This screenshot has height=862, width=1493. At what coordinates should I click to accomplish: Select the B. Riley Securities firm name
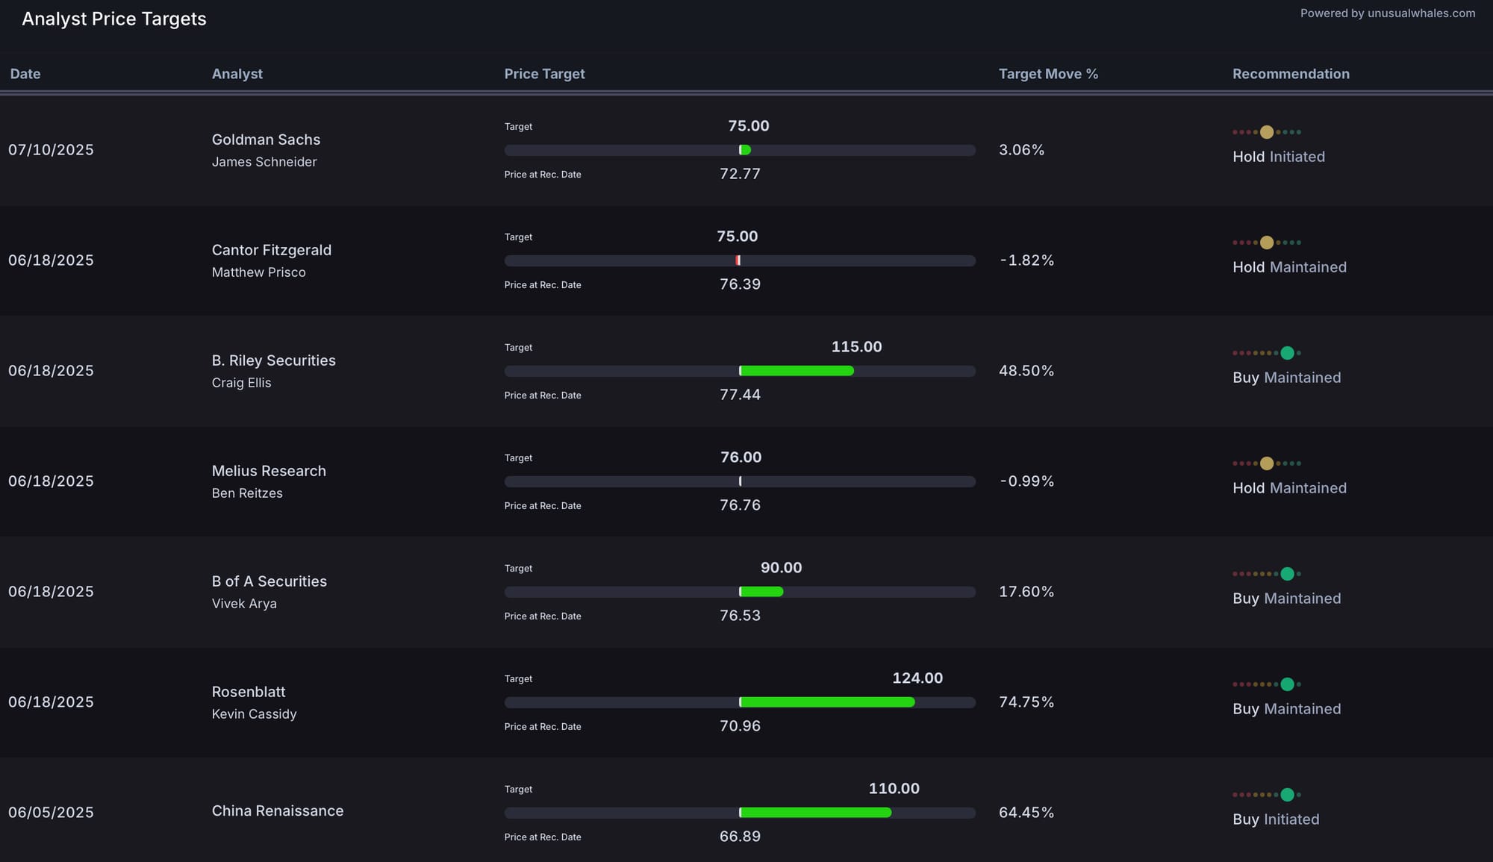(273, 360)
